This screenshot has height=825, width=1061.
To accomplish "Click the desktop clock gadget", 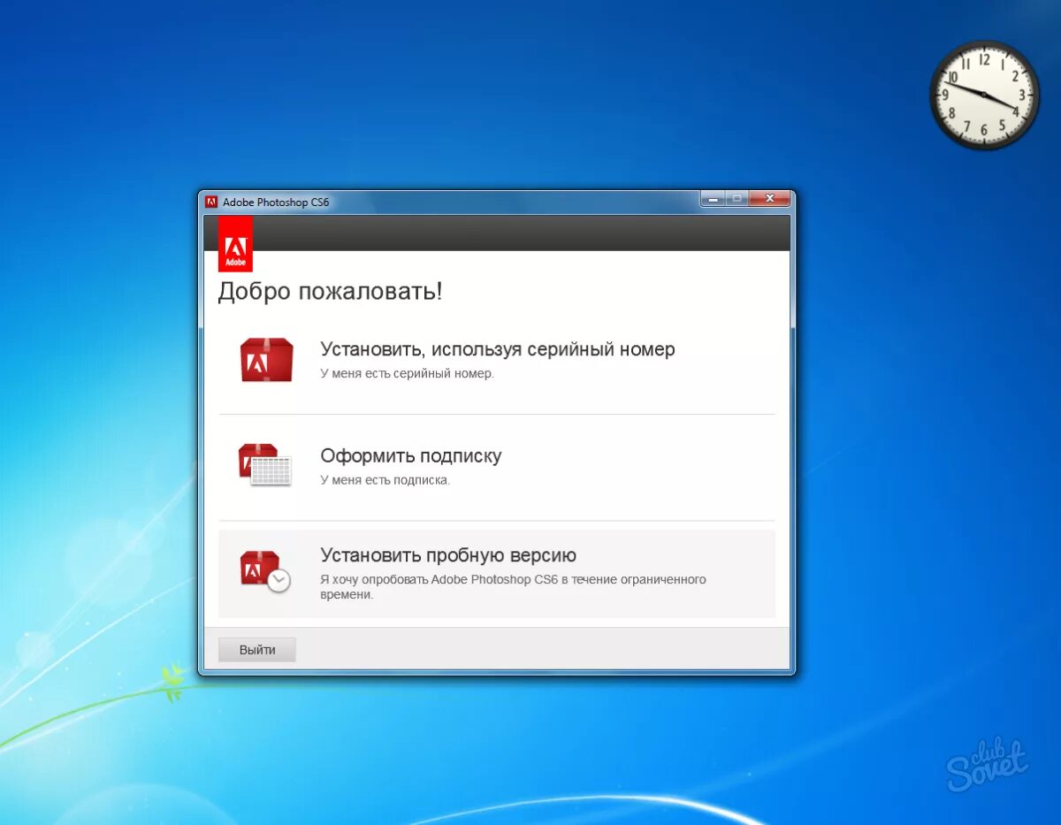I will point(984,95).
